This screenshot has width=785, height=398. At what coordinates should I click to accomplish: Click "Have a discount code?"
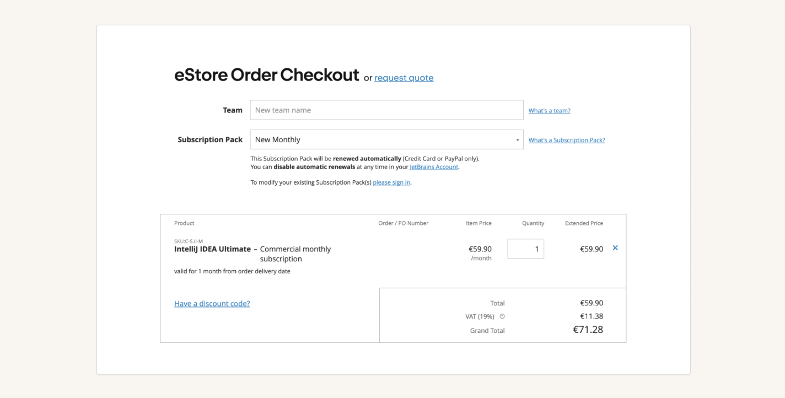tap(212, 304)
